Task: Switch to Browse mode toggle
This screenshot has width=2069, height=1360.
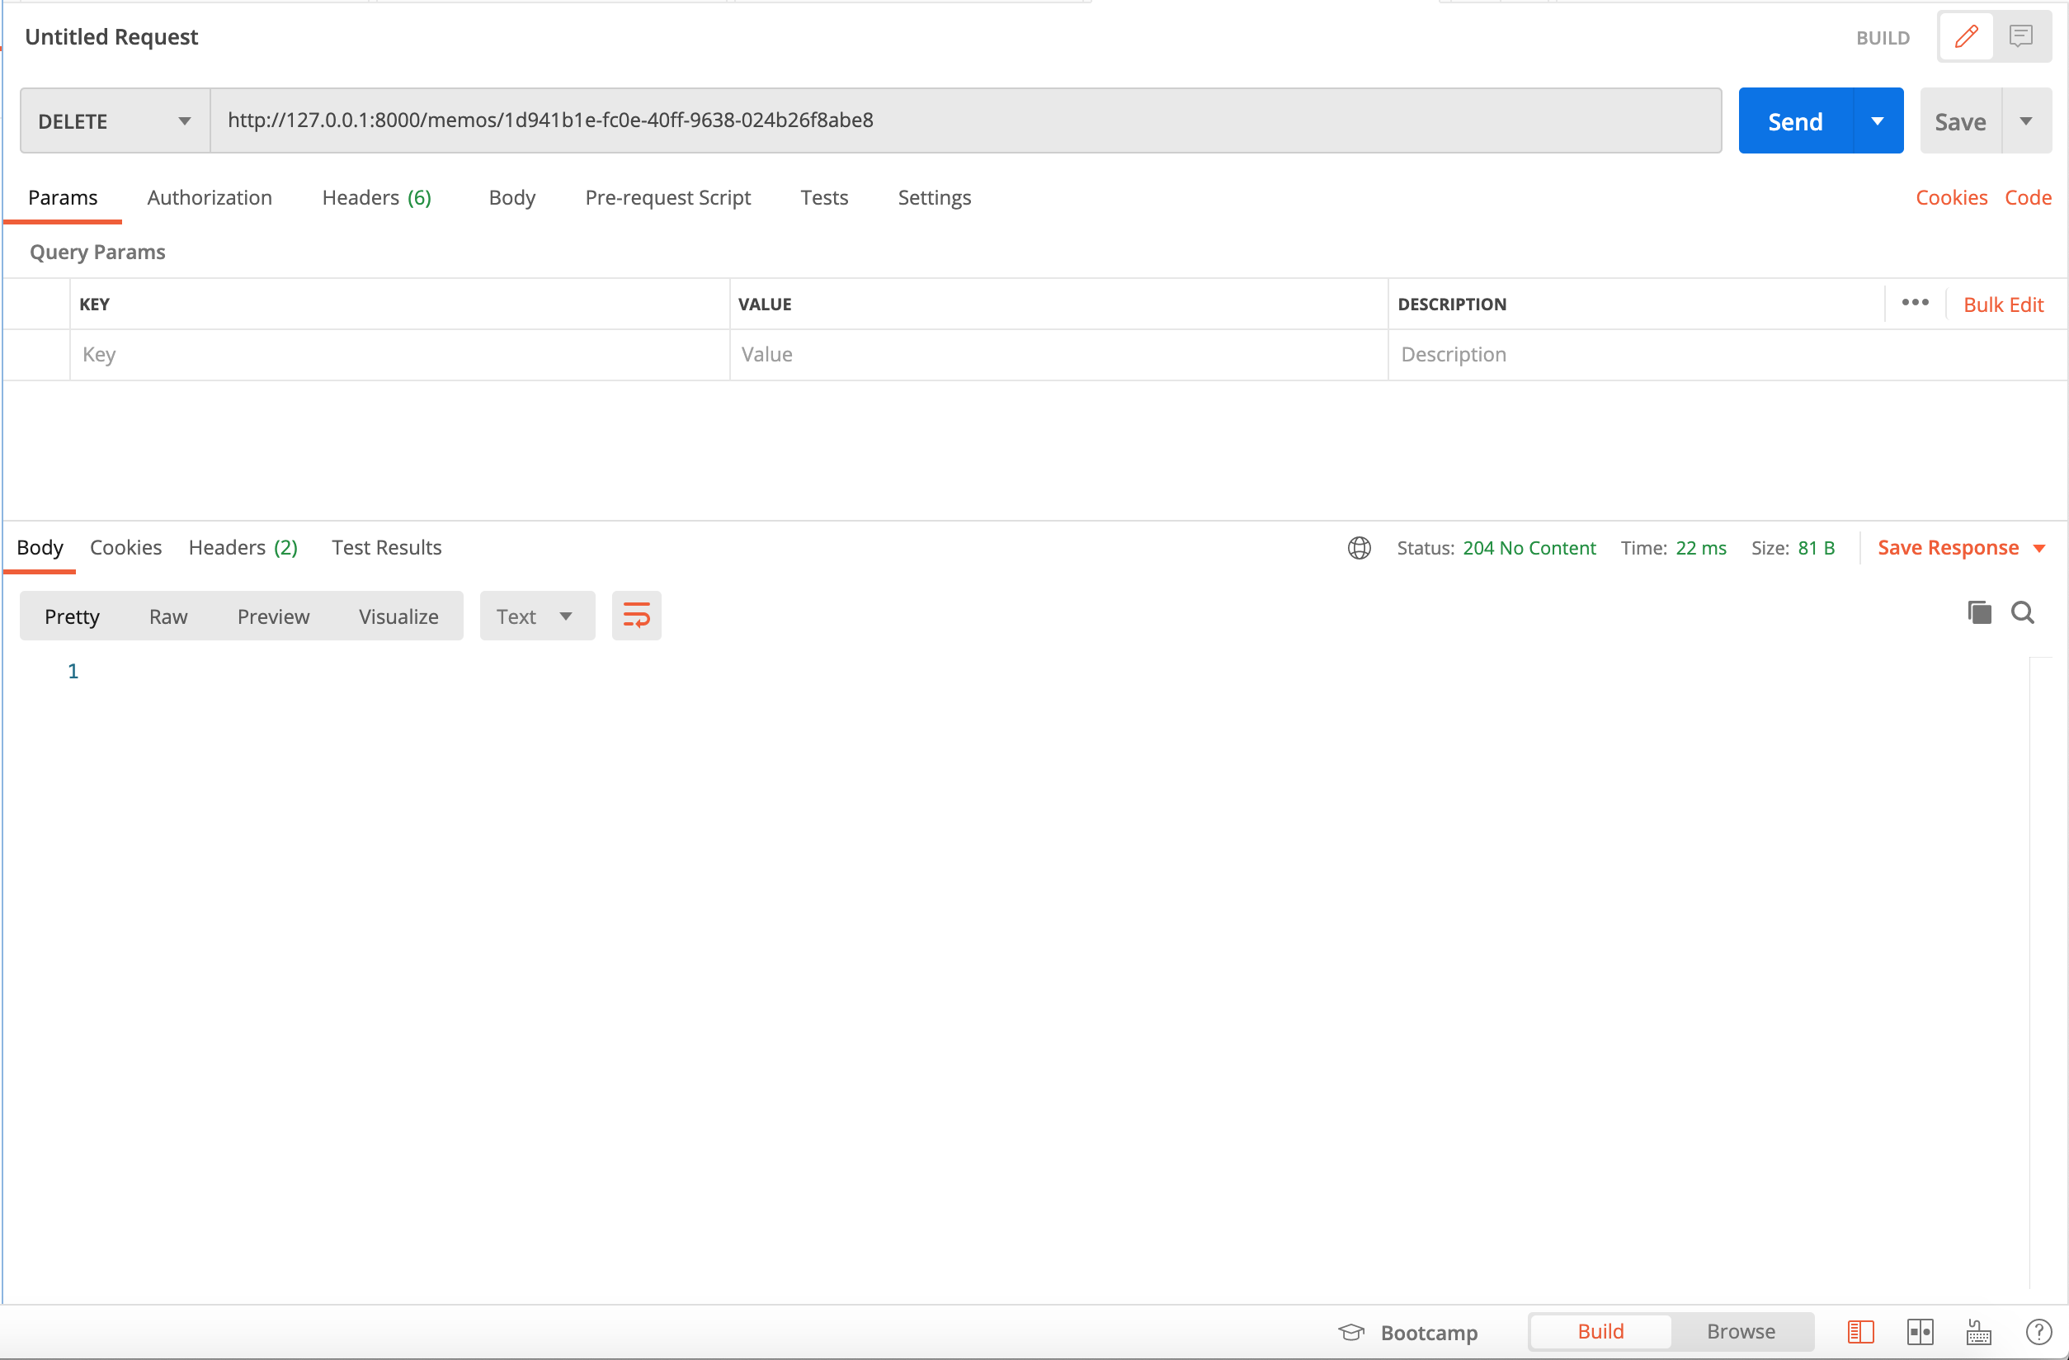Action: coord(1741,1331)
